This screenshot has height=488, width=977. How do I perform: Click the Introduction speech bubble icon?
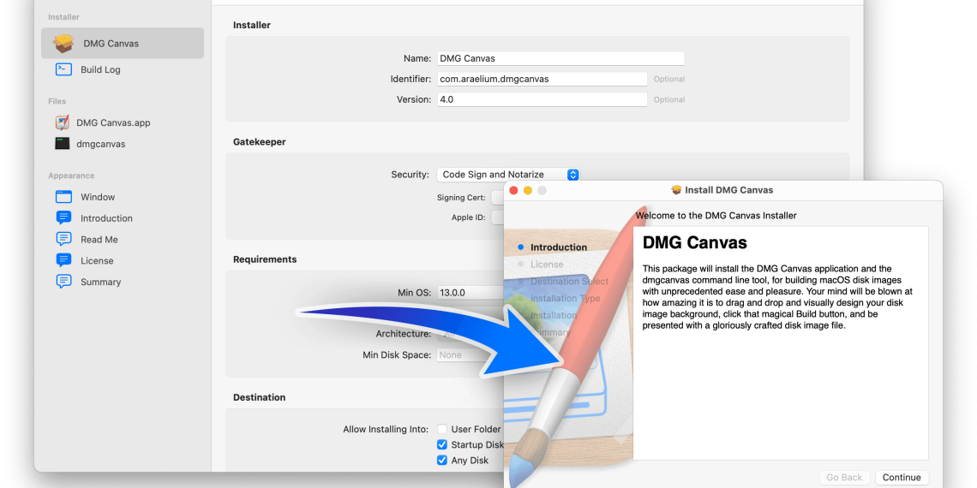pyautogui.click(x=63, y=218)
